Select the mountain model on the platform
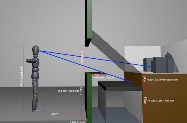The height and width of the screenshot is (123, 187). coord(172,63)
